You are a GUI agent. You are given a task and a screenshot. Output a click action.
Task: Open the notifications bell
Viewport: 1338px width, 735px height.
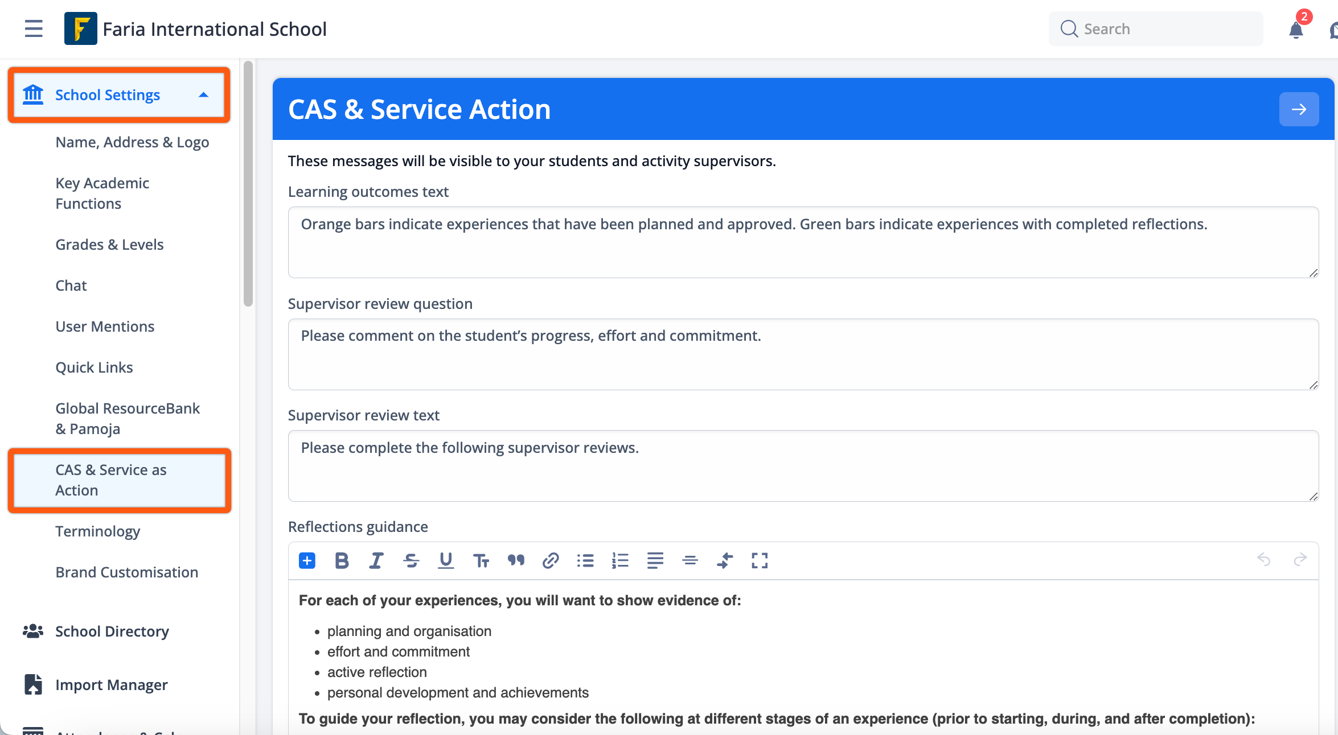click(1296, 30)
